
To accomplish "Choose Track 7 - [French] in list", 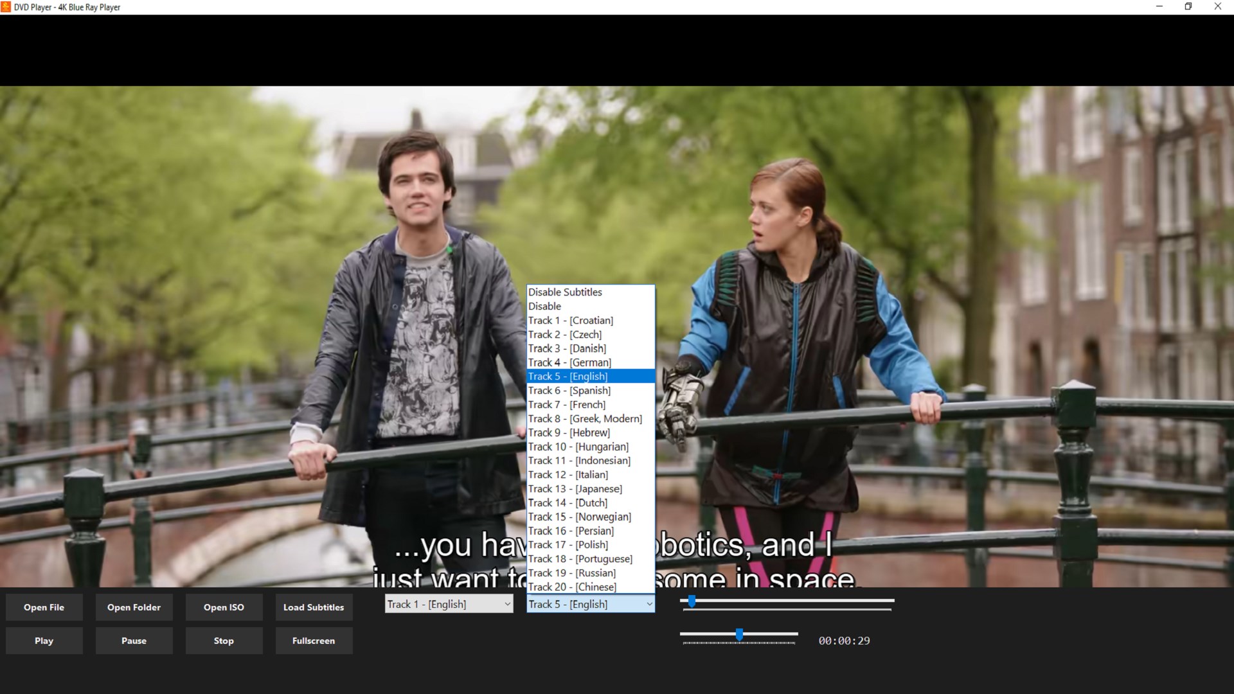I will (x=566, y=405).
